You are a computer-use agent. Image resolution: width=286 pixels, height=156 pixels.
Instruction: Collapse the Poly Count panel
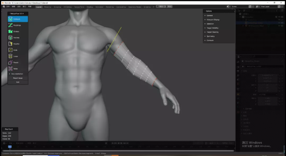pyautogui.click(x=3, y=129)
